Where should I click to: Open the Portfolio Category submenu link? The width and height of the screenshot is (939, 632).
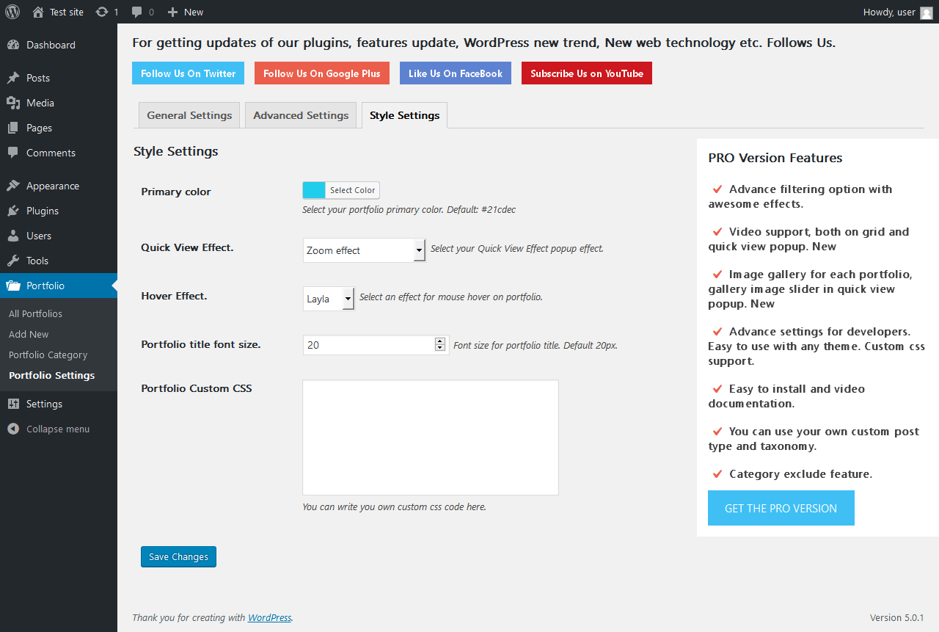click(48, 355)
